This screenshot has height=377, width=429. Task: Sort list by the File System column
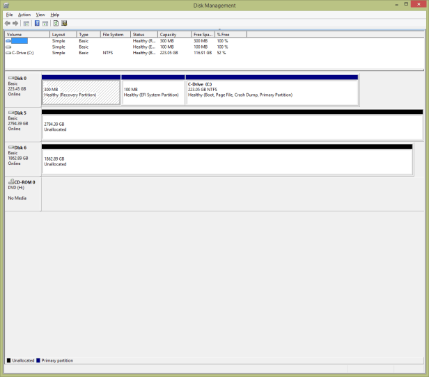click(x=114, y=34)
